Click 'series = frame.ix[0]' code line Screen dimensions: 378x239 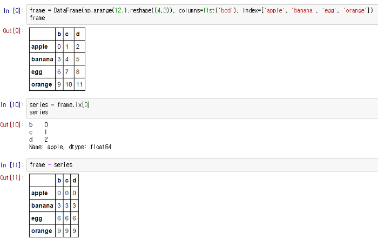[59, 105]
